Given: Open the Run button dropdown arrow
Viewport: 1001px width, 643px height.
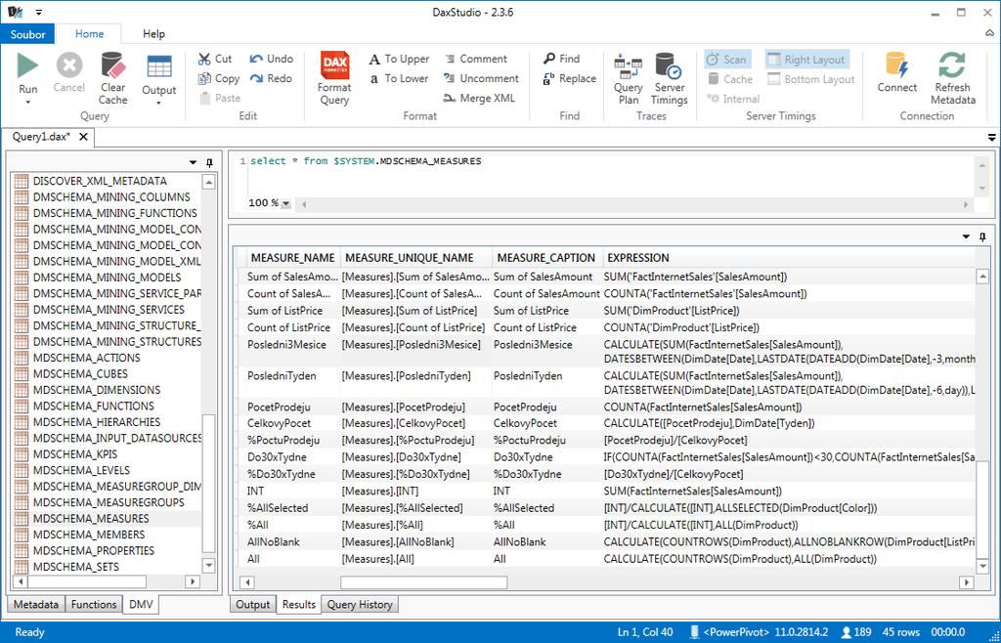Looking at the screenshot, I should click(27, 103).
